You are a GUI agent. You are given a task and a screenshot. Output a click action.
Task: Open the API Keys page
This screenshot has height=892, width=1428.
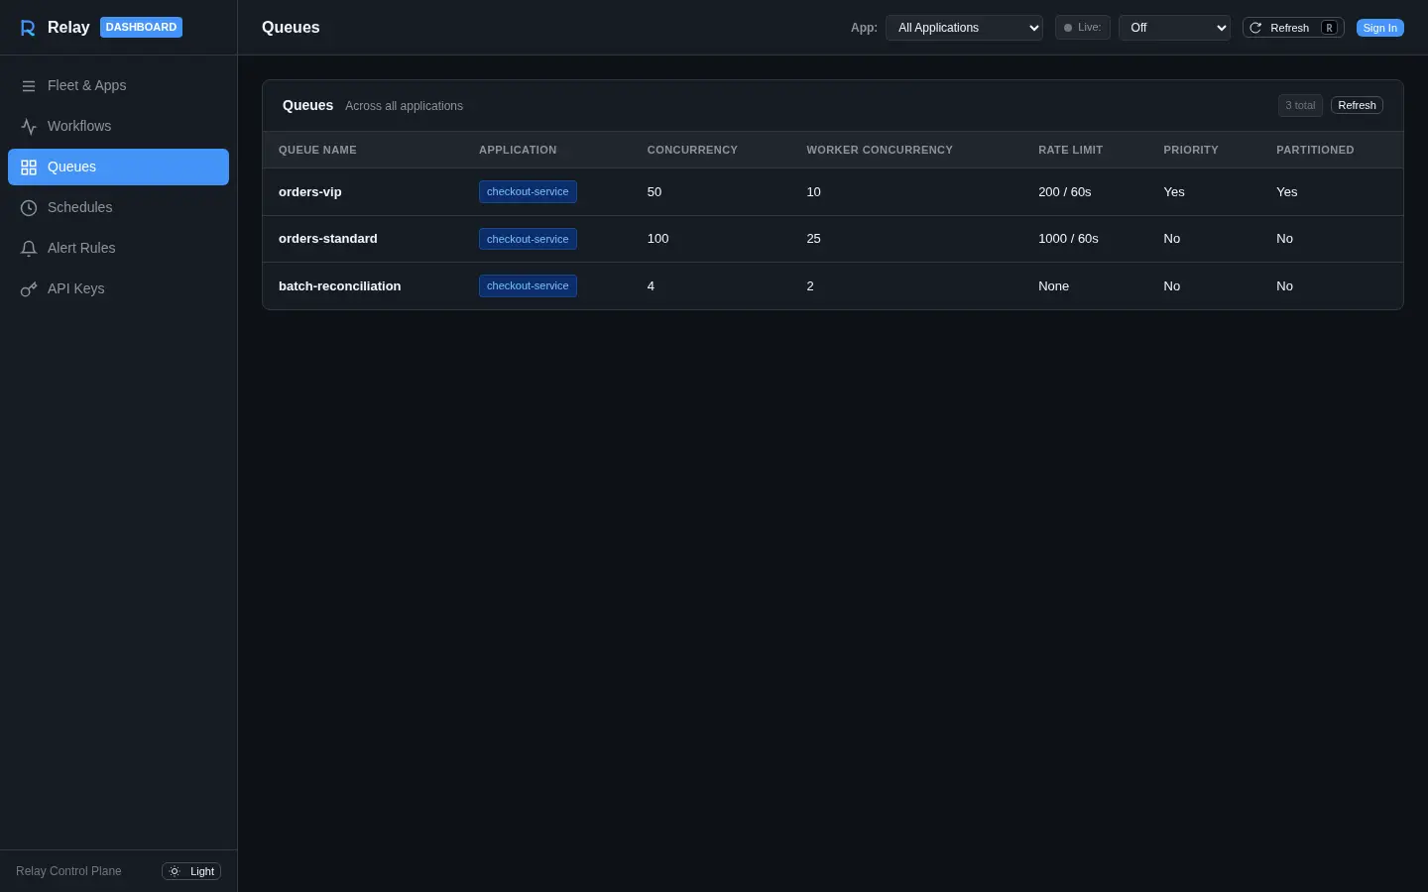[x=118, y=288]
